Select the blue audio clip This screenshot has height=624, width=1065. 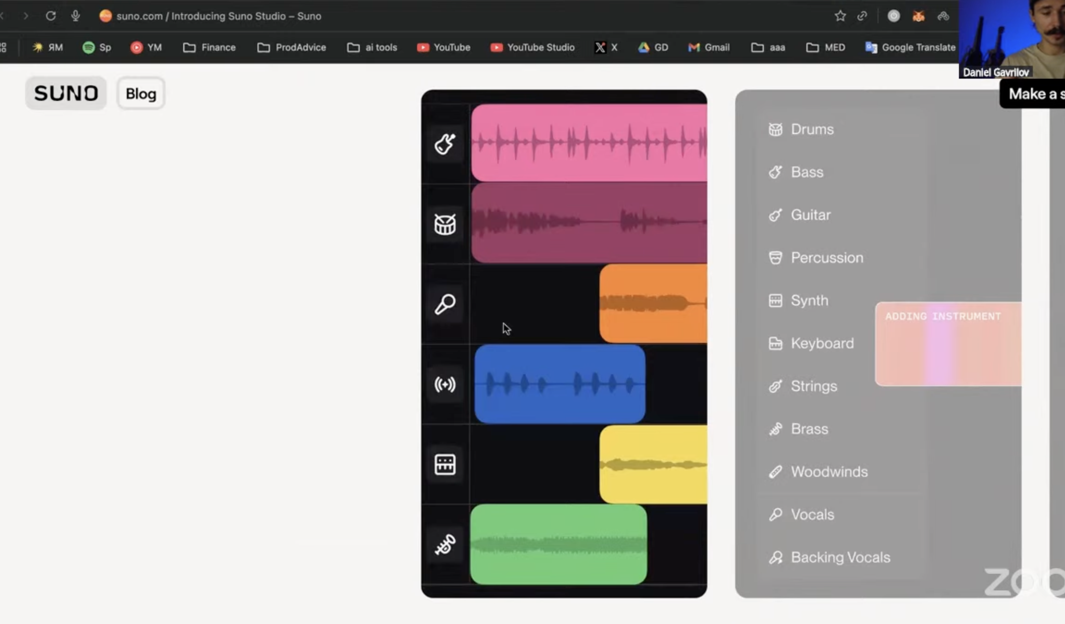(559, 384)
